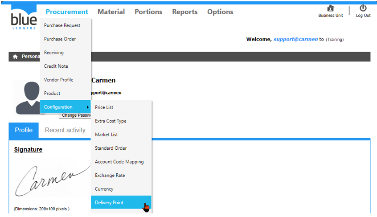The image size is (377, 217).
Task: Click the user profile avatar image
Action: click(27, 98)
